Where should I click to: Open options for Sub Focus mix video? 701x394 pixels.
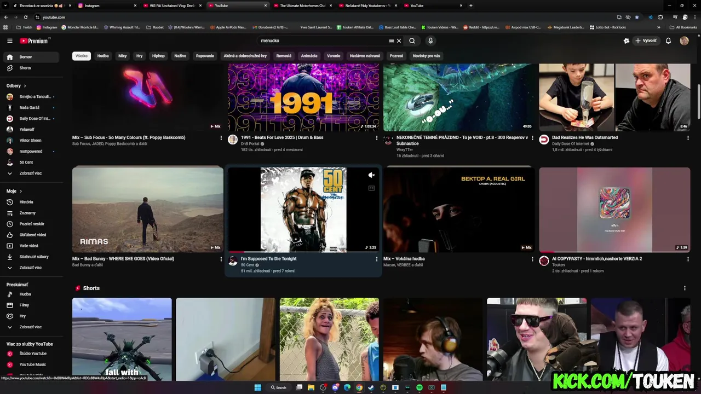(x=221, y=138)
